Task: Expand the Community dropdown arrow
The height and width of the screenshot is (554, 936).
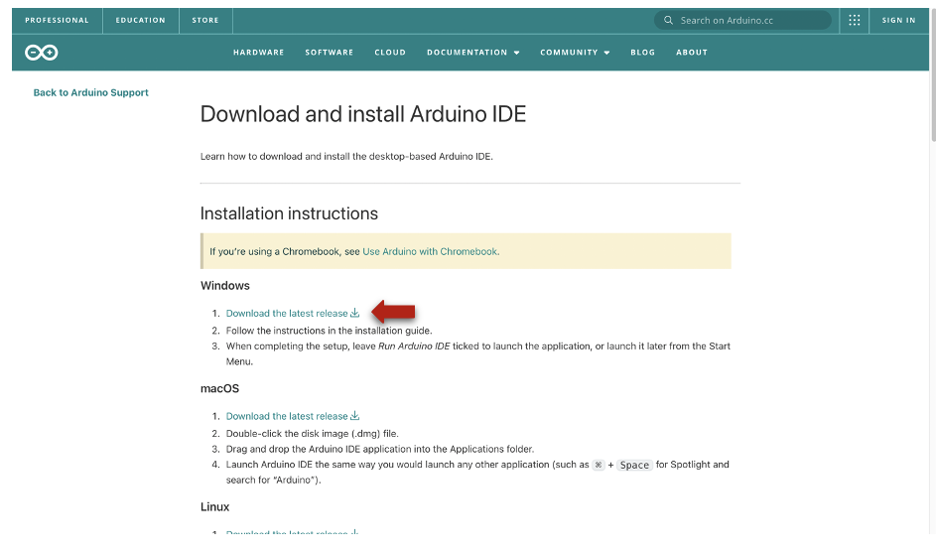Action: (606, 53)
